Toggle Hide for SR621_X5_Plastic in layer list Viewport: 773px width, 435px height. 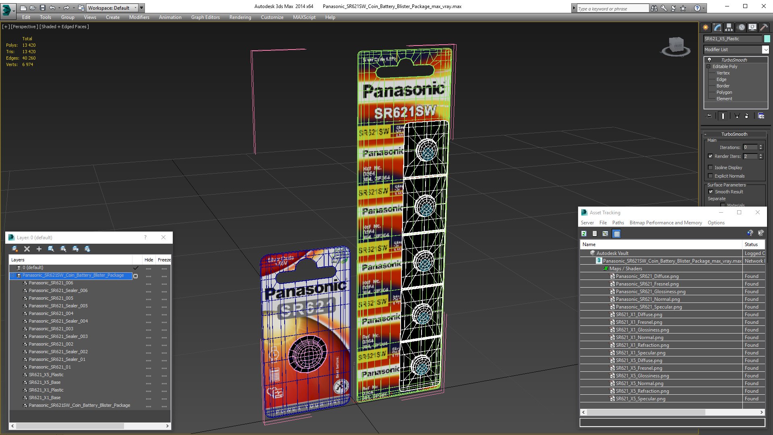point(149,375)
